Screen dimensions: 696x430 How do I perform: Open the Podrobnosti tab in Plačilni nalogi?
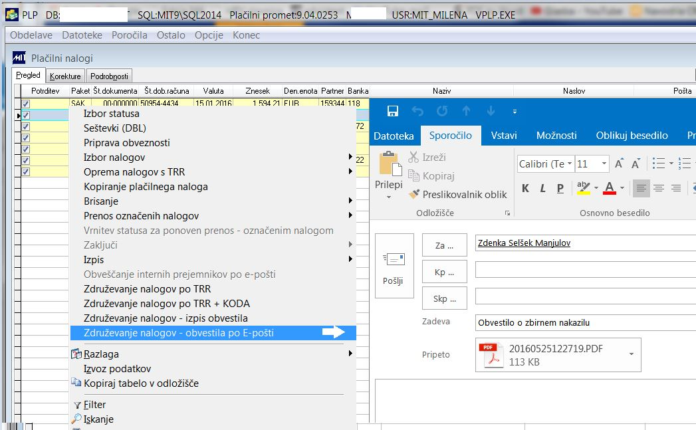click(x=109, y=76)
